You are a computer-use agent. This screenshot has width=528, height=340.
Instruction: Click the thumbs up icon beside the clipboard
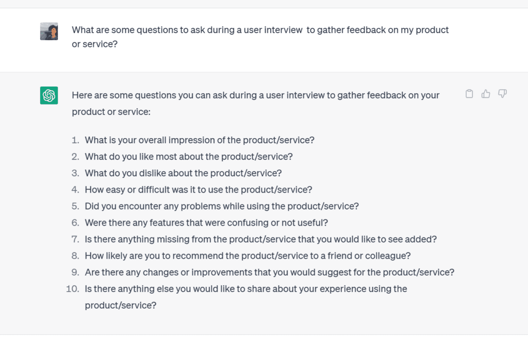[x=485, y=94]
